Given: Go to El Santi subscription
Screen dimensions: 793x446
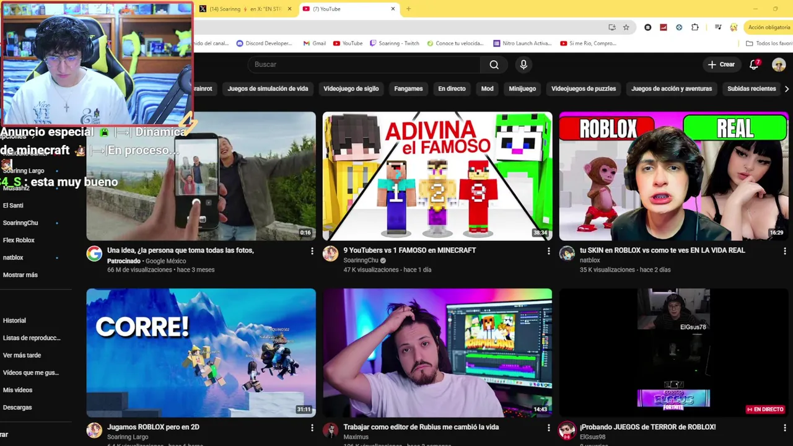Looking at the screenshot, I should pos(13,206).
